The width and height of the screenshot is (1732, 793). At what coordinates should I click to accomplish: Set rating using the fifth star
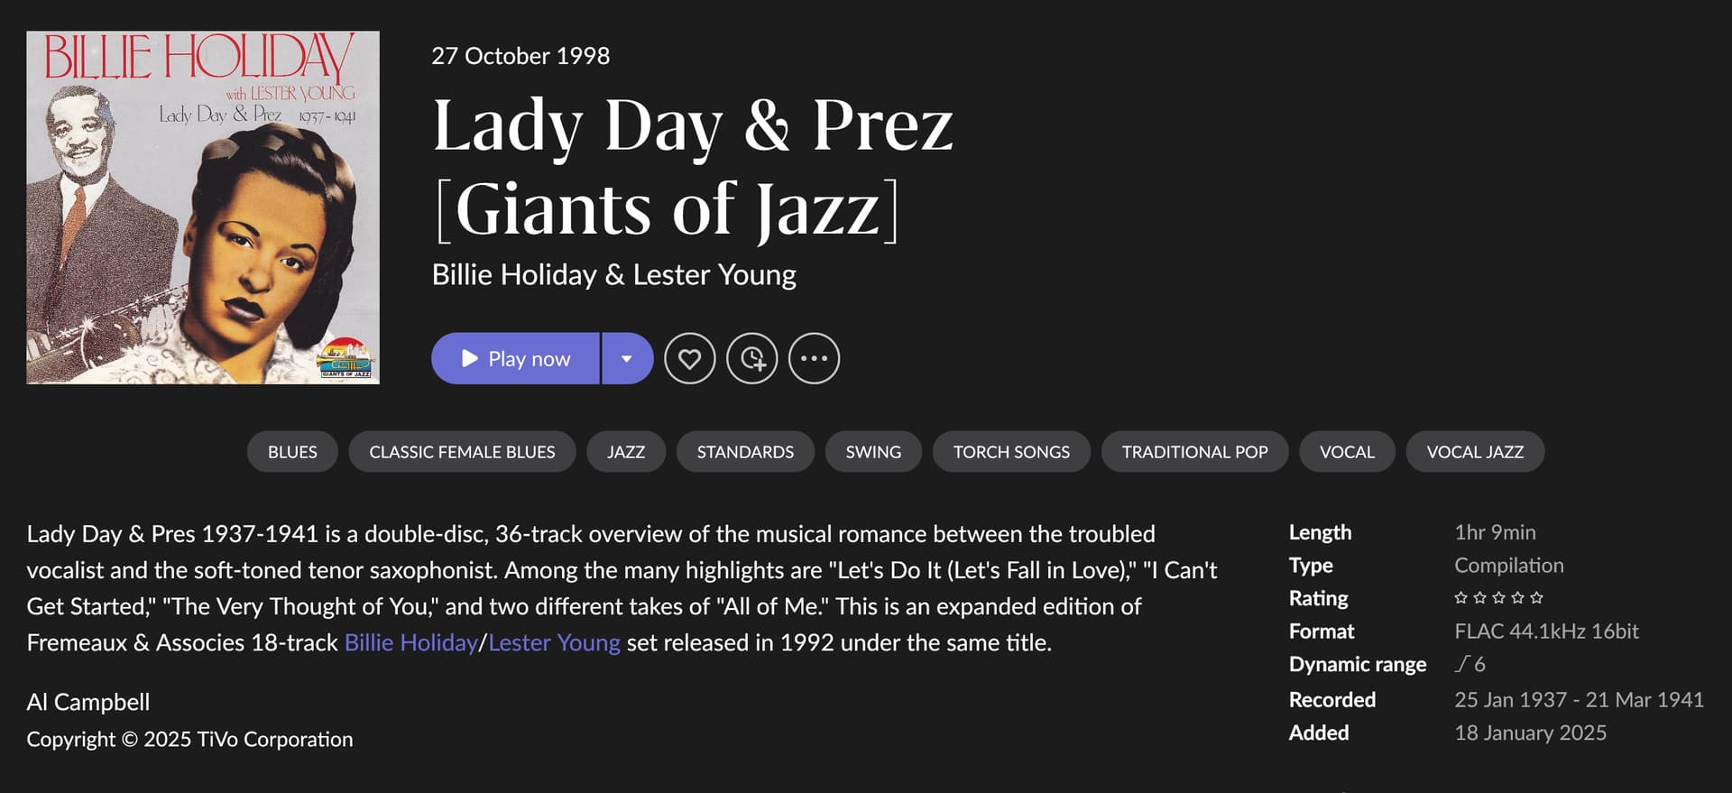[x=1537, y=598]
